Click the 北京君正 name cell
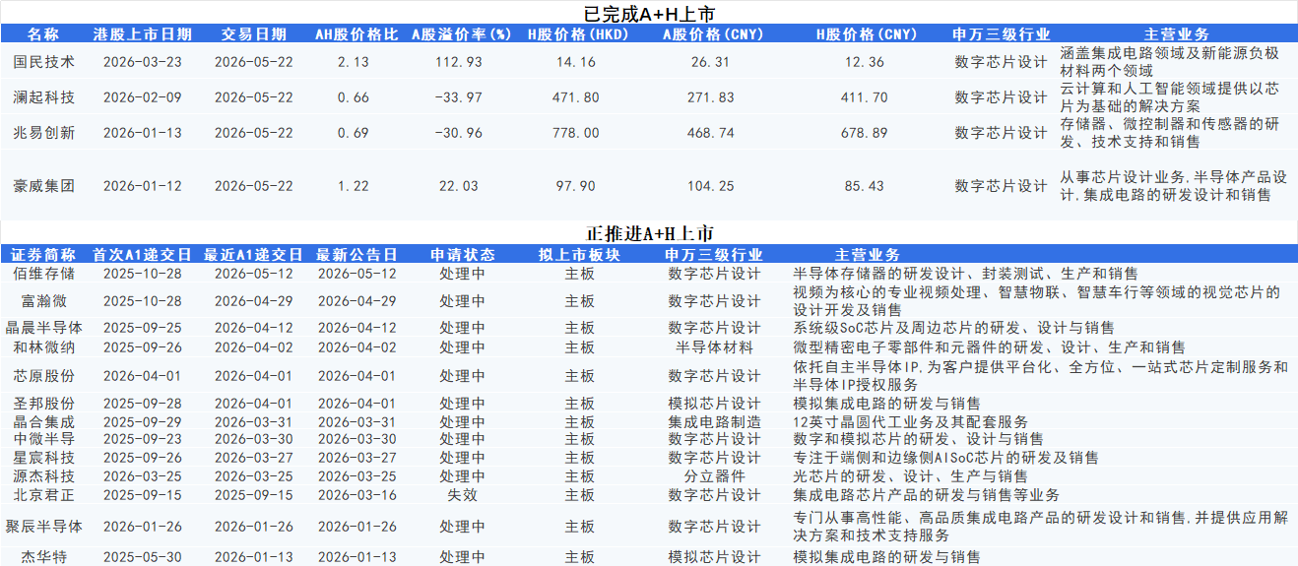1298x566 pixels. pos(43,495)
